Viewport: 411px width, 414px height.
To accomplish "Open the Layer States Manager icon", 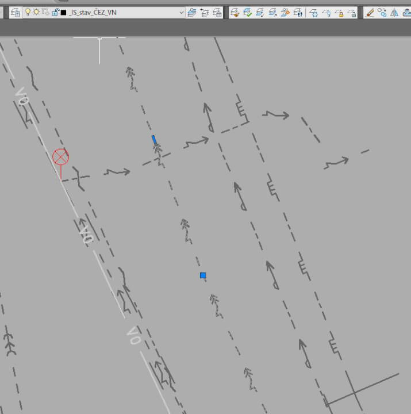I will click(x=217, y=12).
